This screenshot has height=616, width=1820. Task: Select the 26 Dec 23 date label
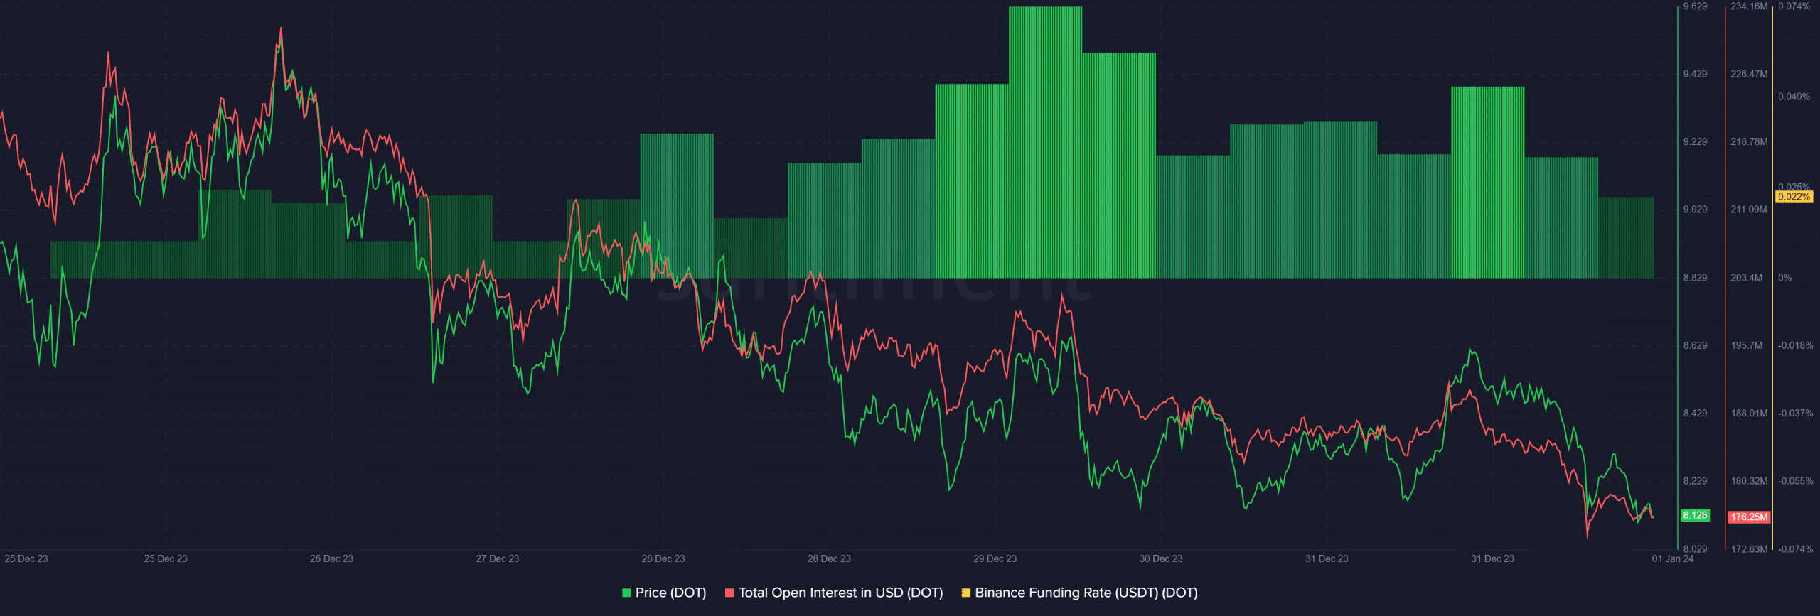click(x=331, y=558)
